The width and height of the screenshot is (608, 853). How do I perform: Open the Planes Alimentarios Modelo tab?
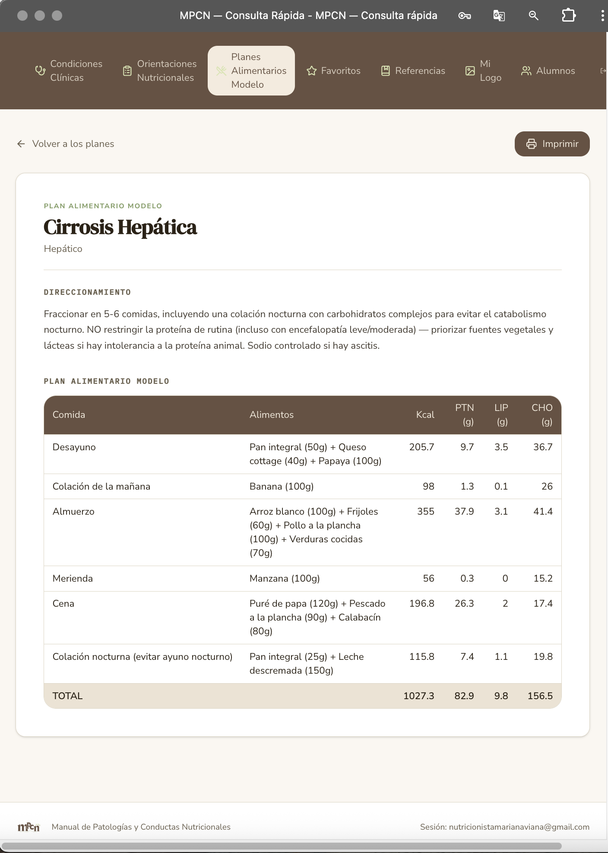point(251,70)
